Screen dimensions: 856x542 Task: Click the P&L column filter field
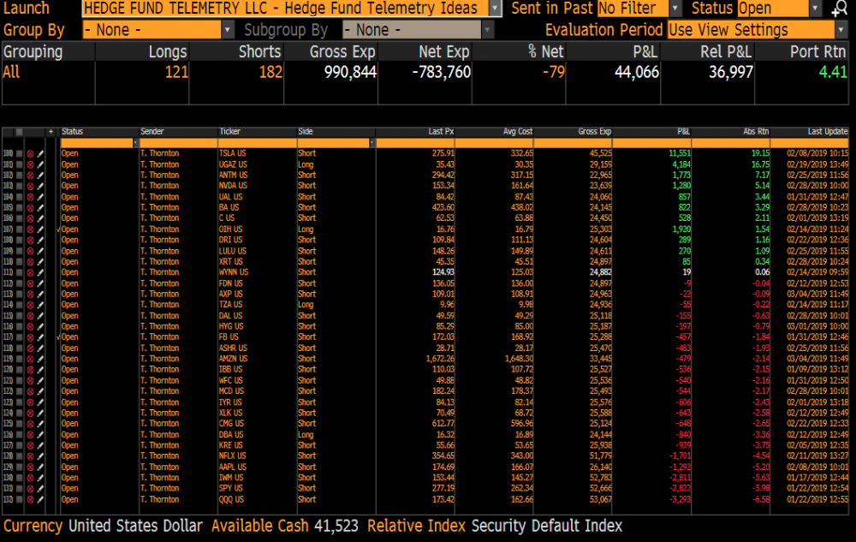pos(651,143)
